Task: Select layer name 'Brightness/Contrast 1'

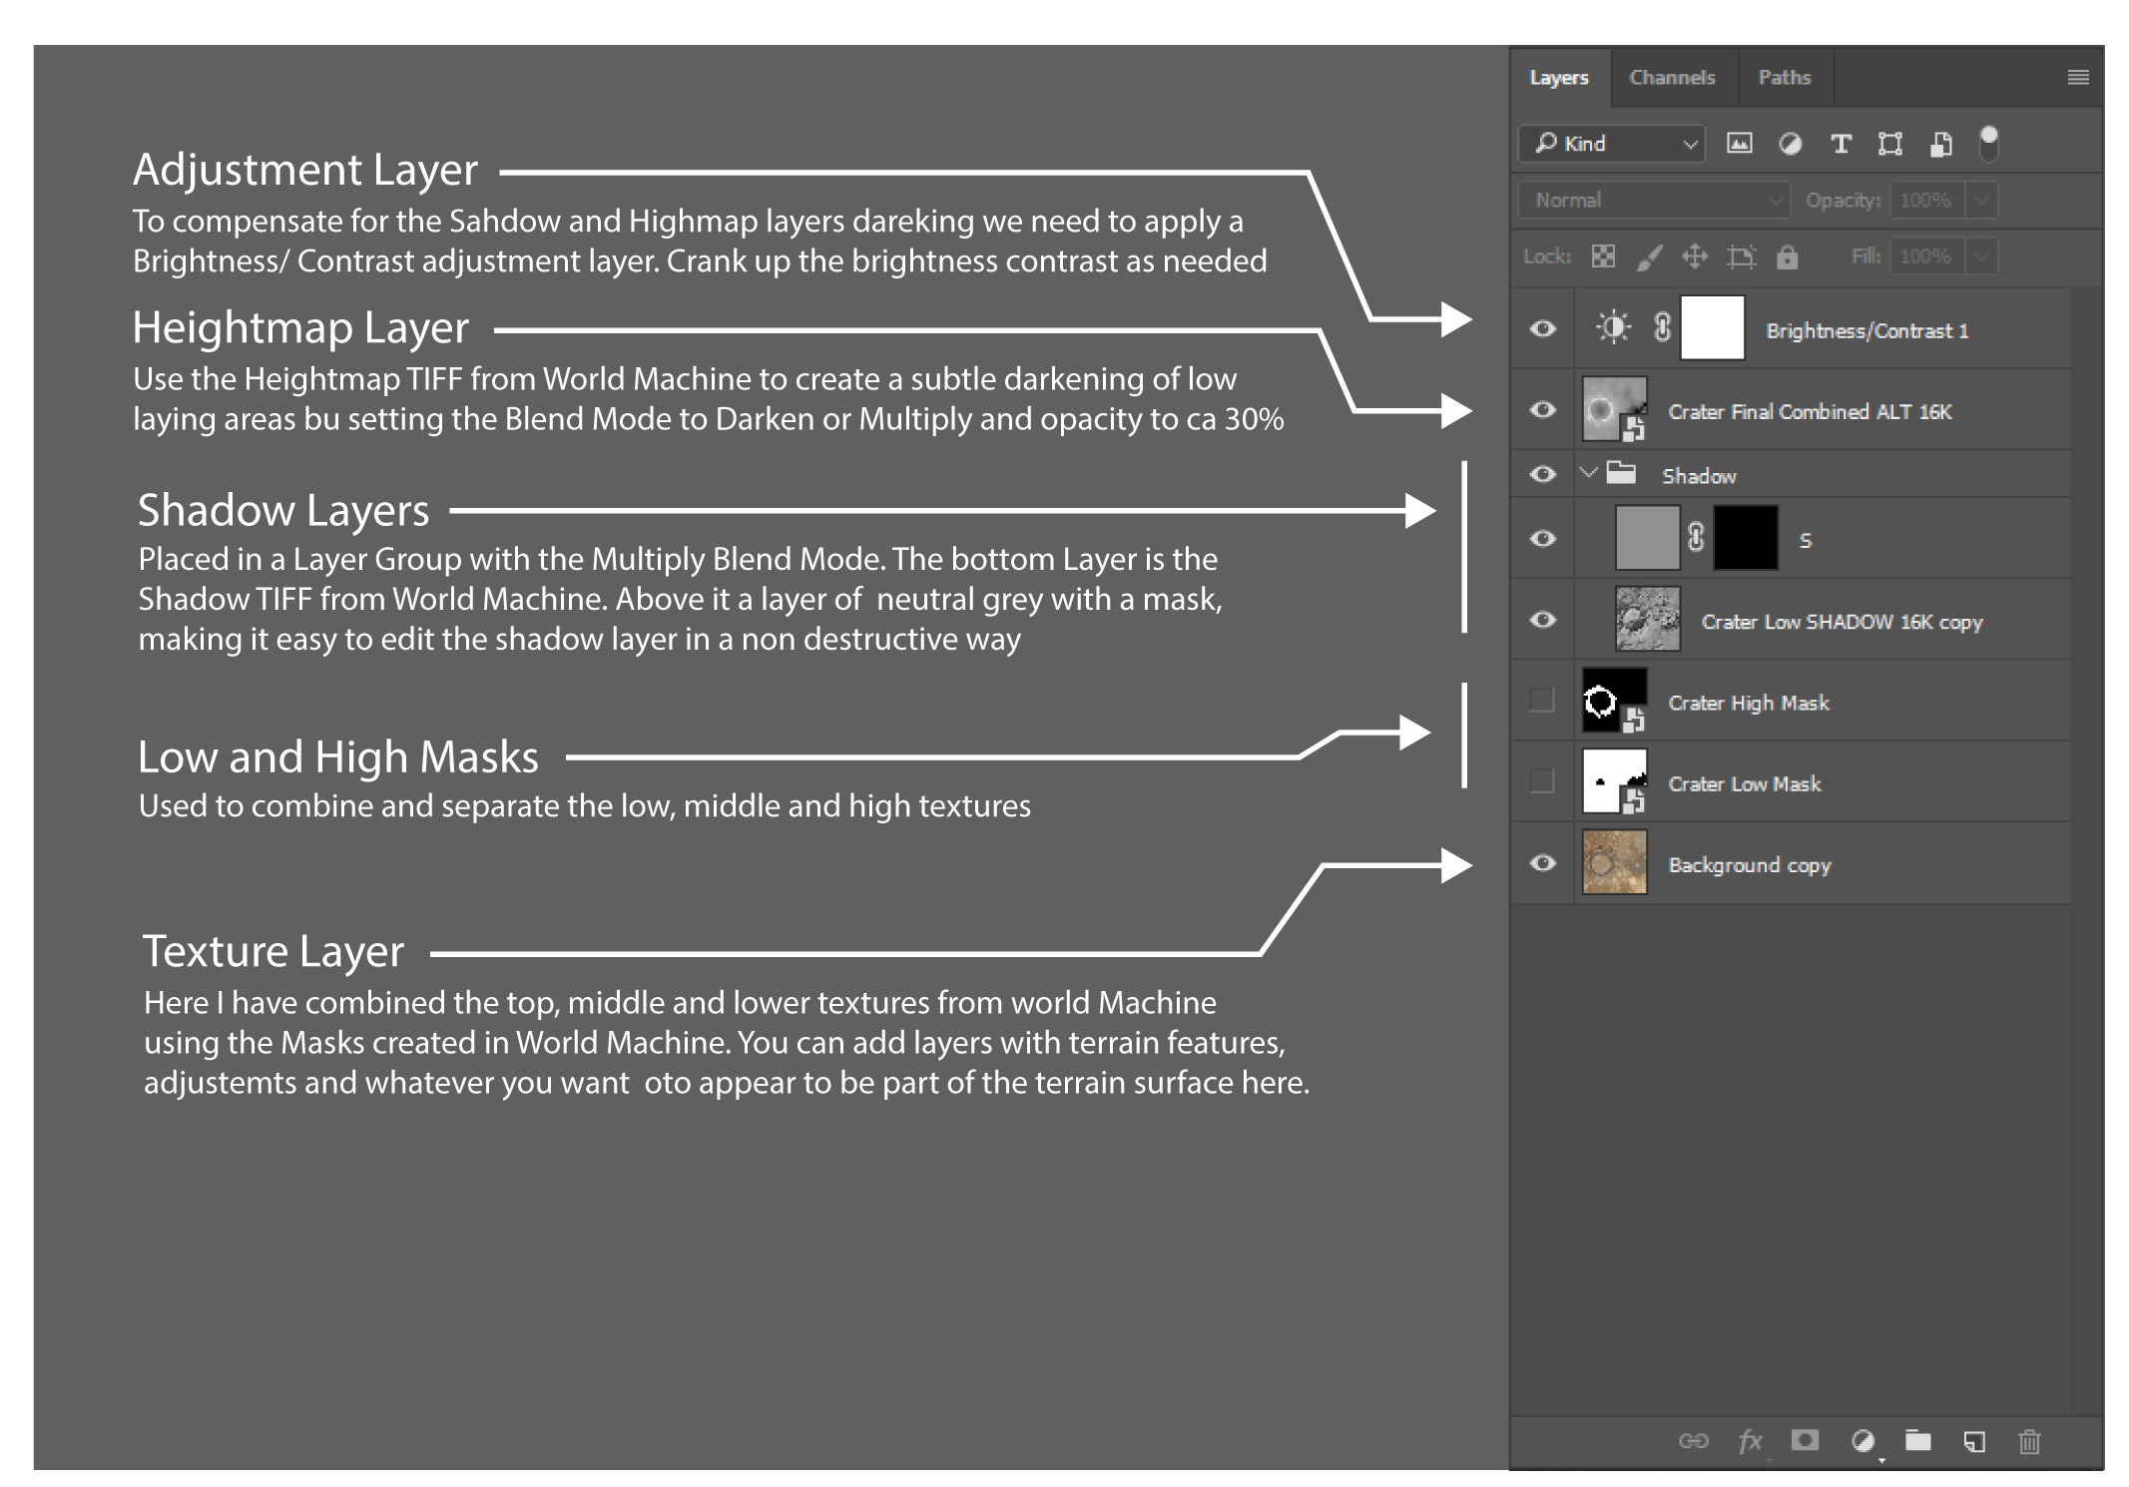Action: pos(1866,330)
